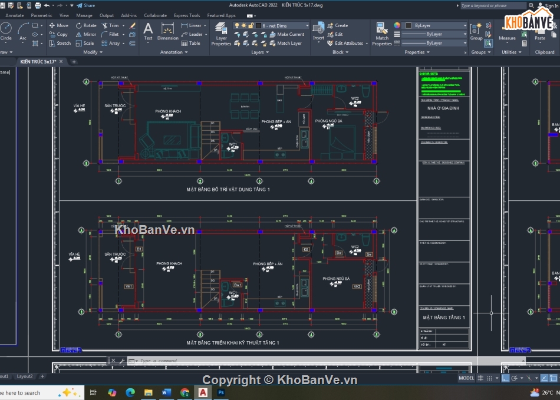Viewport: 560px width, 400px height.
Task: Select the Dimension tool
Action: [167, 32]
